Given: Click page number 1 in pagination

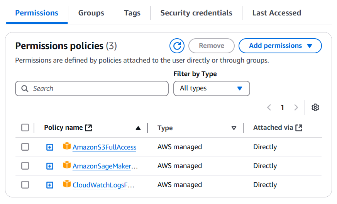Looking at the screenshot, I should tap(283, 107).
